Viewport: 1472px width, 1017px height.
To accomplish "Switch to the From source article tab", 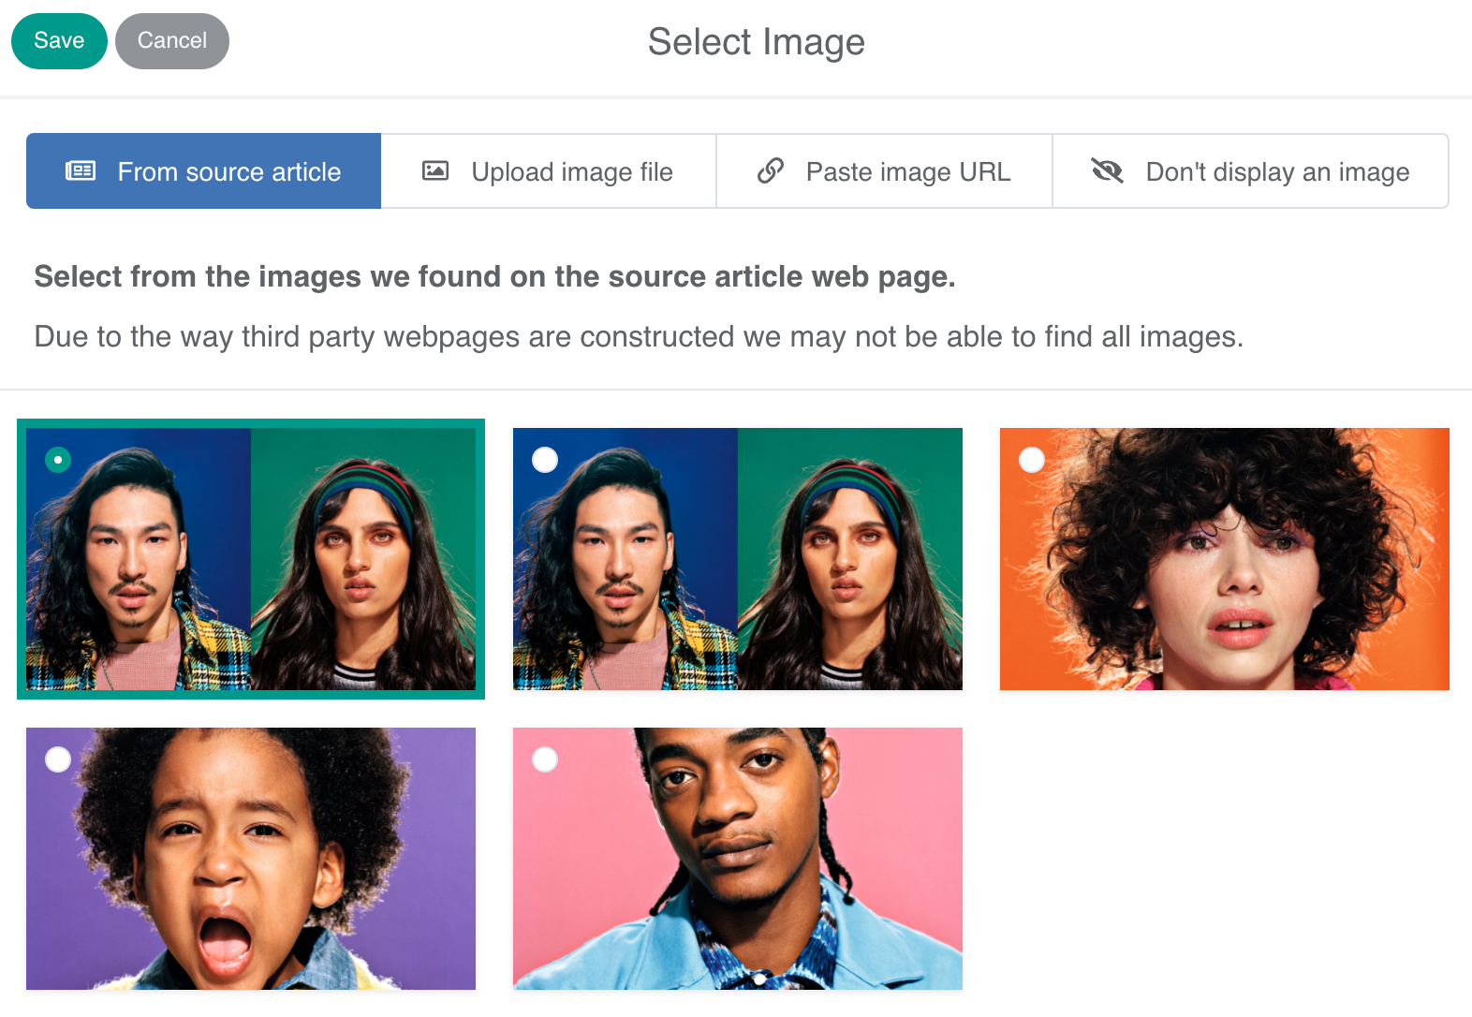I will 228,171.
